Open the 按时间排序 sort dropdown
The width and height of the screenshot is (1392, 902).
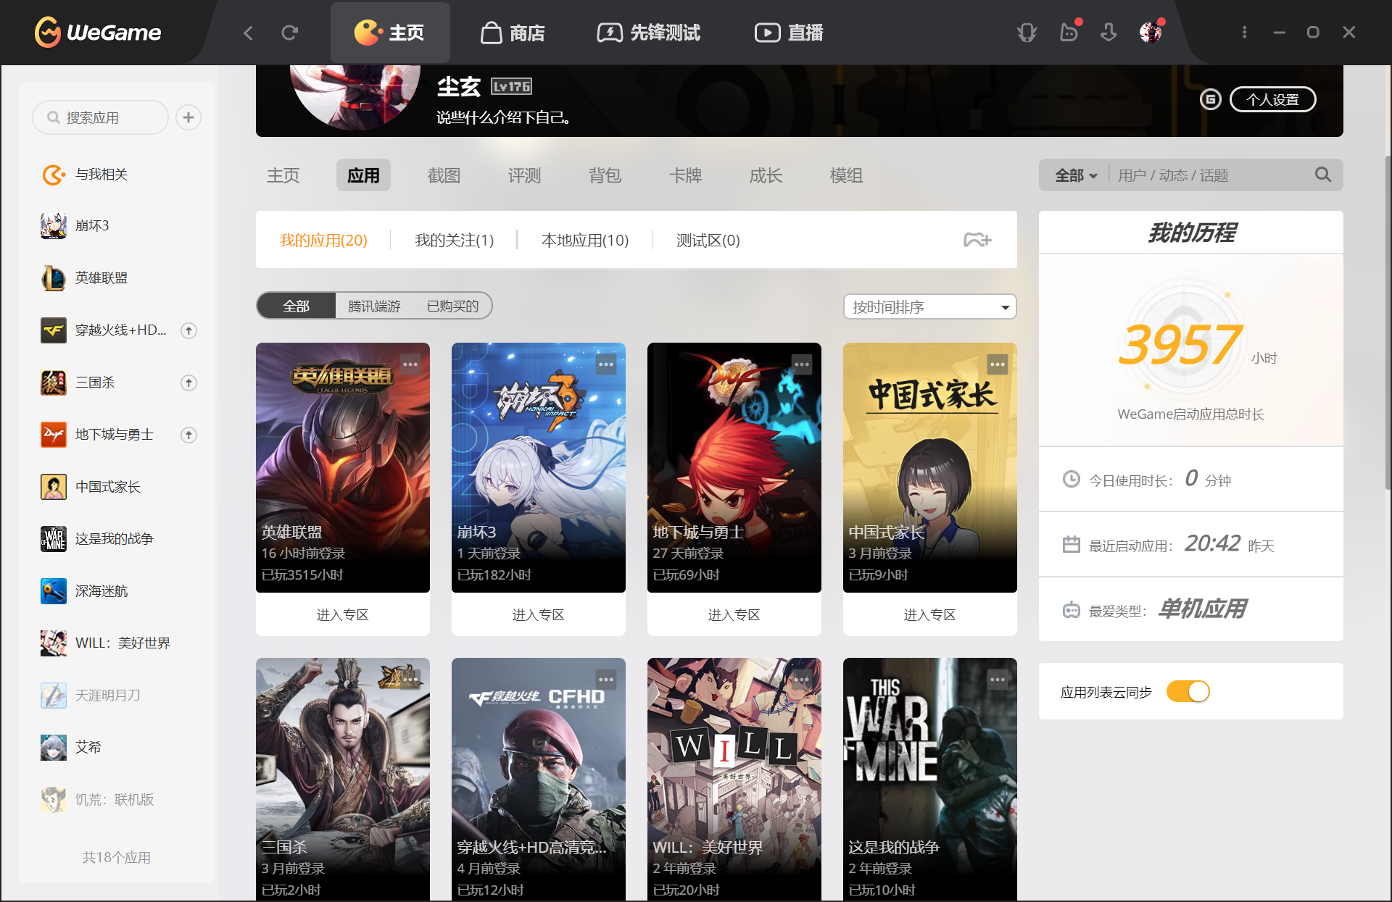[x=929, y=306]
